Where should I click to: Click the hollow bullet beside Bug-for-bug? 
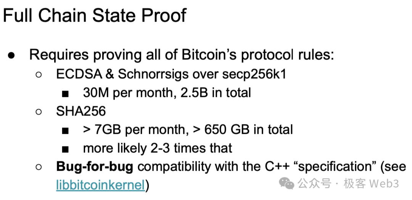[39, 167]
